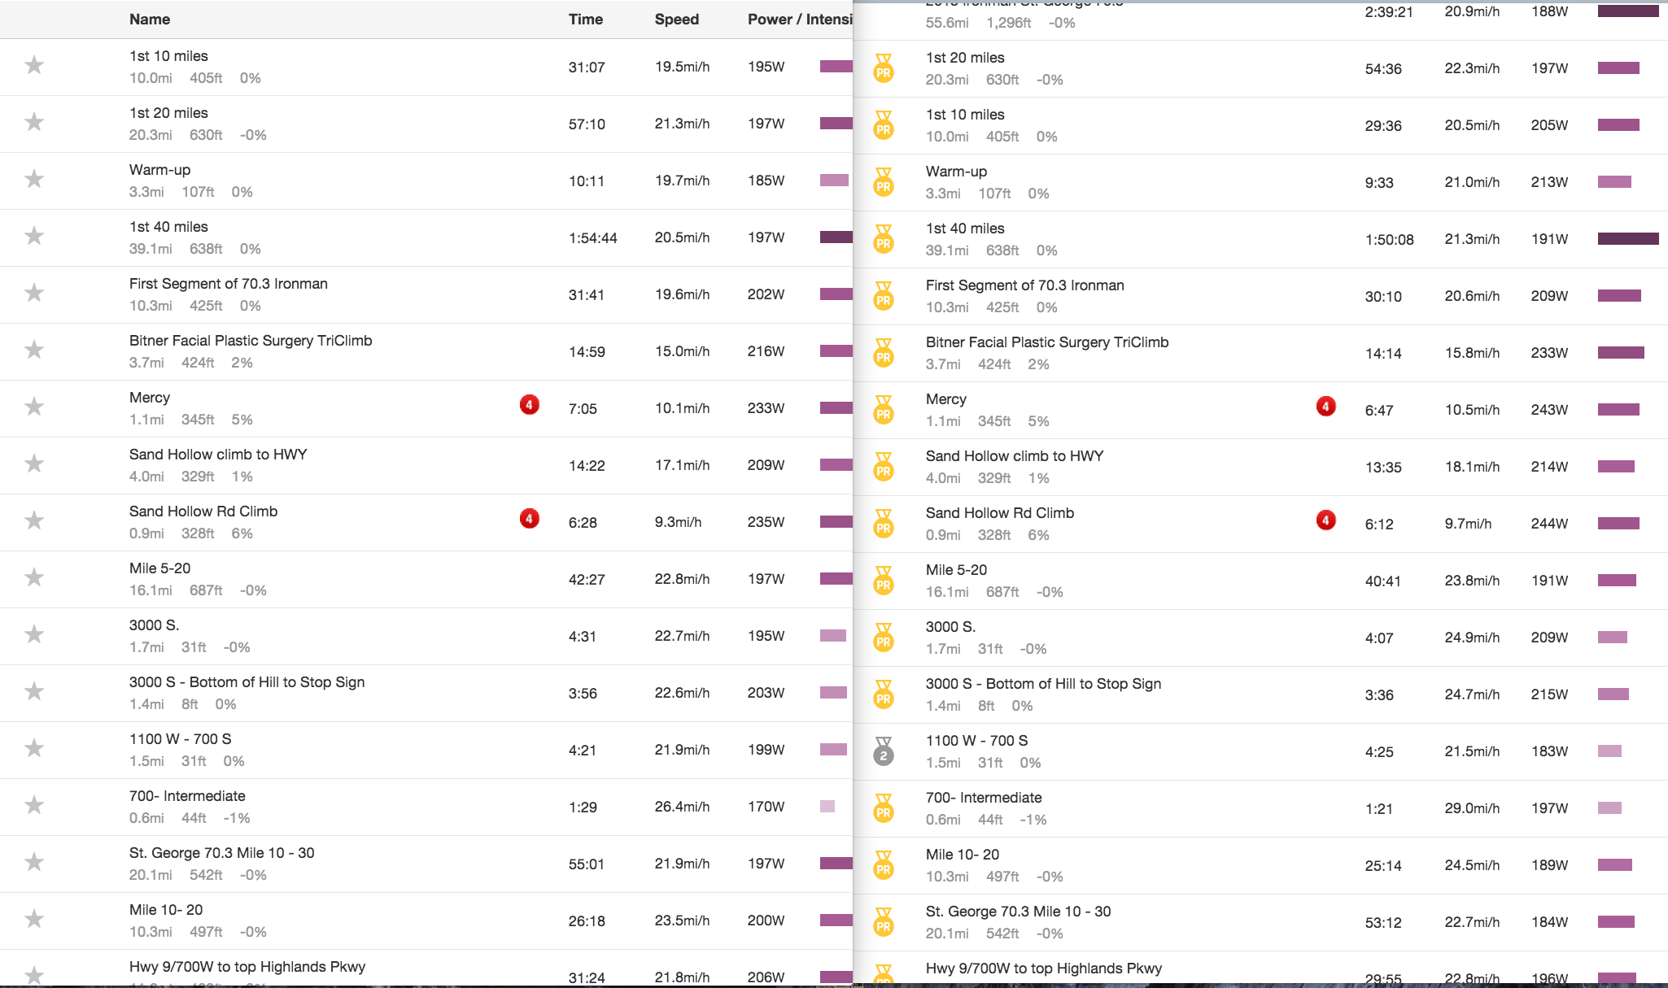Click star icon next to left Mile 10- 20

(x=34, y=919)
